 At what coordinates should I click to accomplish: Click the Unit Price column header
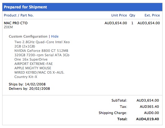[119, 15]
